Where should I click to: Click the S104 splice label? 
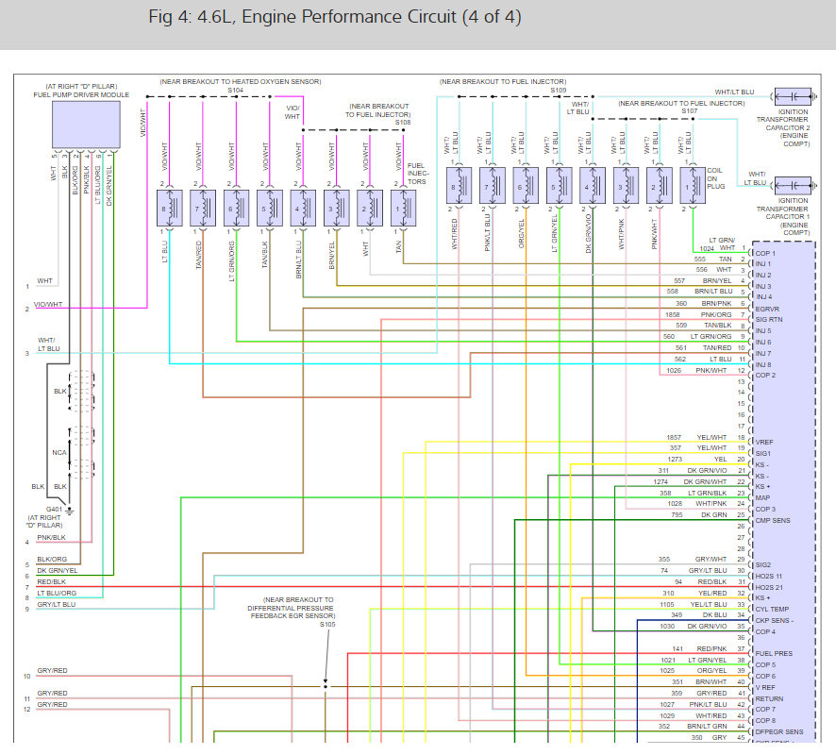coord(235,90)
